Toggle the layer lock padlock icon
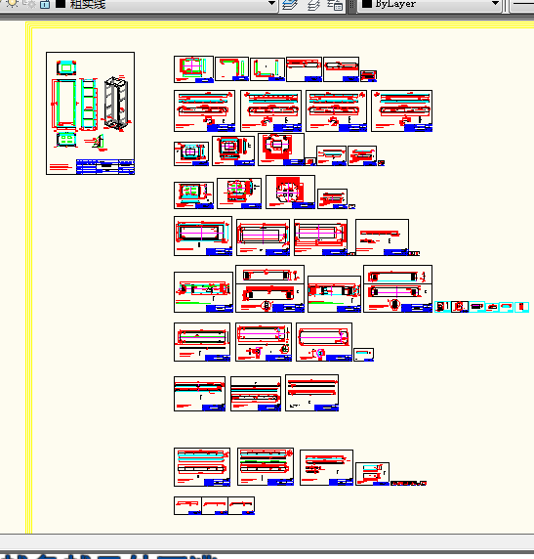The height and width of the screenshot is (559, 534). point(45,4)
